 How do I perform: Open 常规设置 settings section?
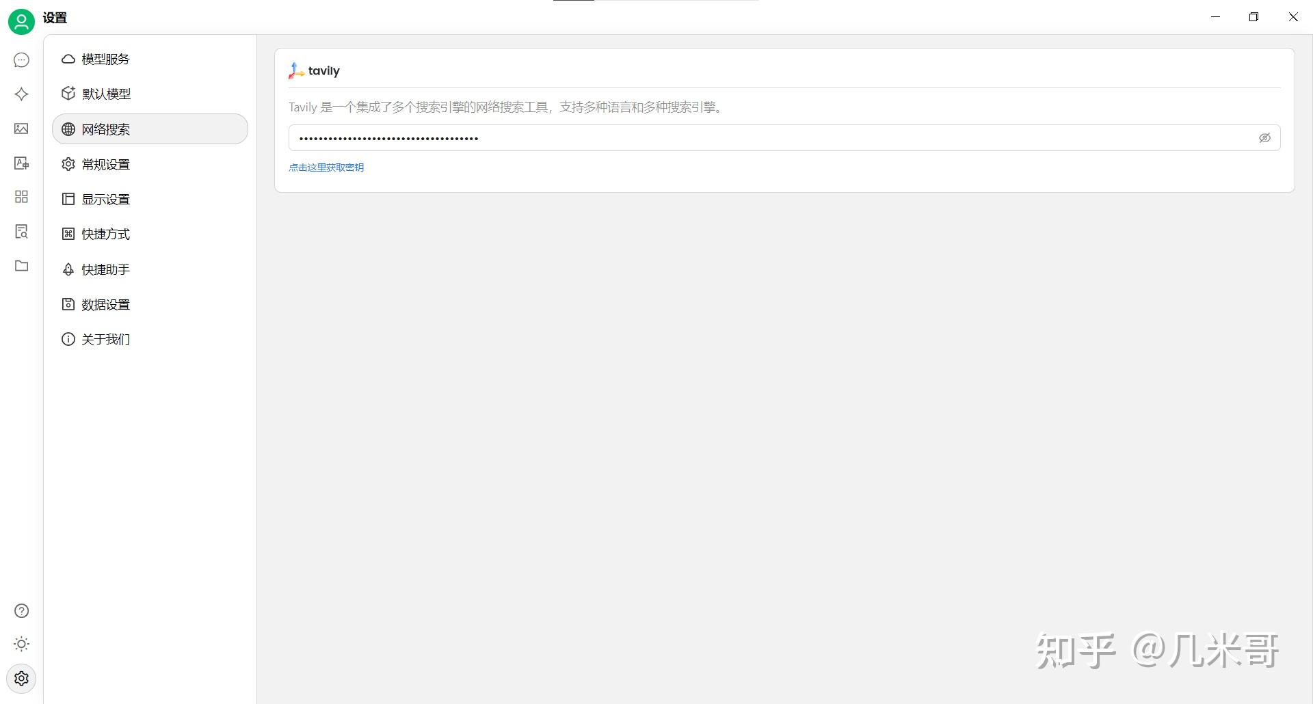tap(150, 164)
